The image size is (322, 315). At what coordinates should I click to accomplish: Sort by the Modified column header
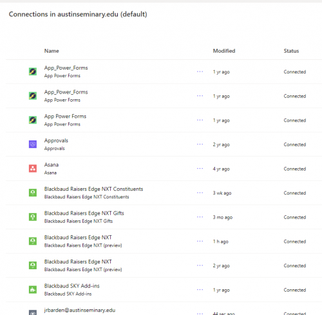tap(224, 51)
